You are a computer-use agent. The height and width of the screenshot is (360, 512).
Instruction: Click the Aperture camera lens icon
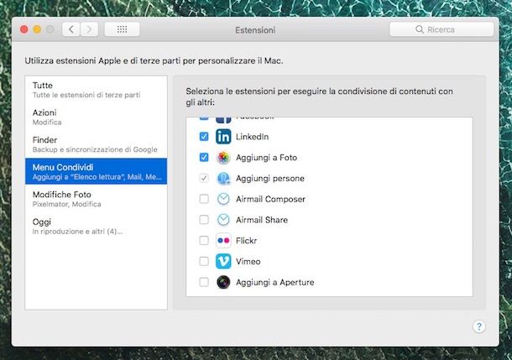(x=223, y=282)
